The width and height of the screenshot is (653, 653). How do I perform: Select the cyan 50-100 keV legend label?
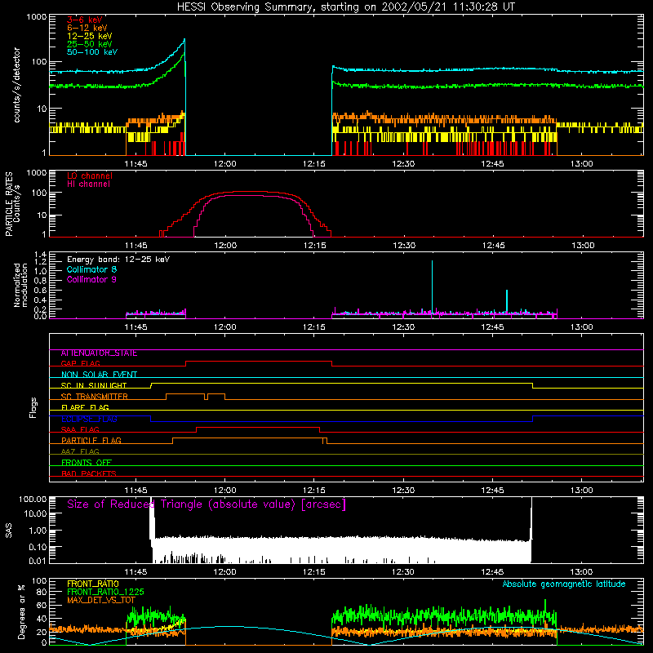[92, 52]
